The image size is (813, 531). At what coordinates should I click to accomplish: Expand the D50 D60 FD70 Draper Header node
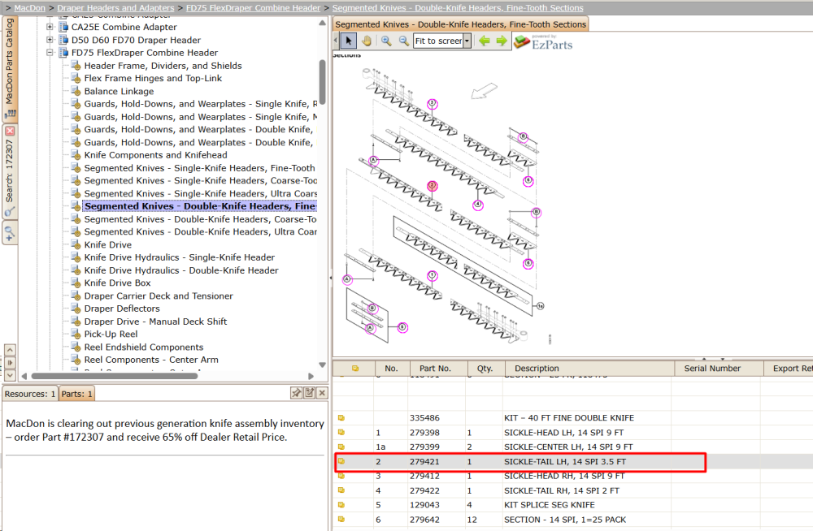click(50, 40)
